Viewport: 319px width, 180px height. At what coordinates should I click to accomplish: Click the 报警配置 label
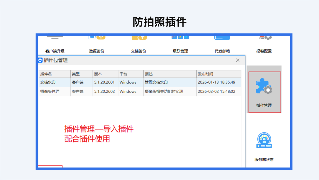[264, 51]
